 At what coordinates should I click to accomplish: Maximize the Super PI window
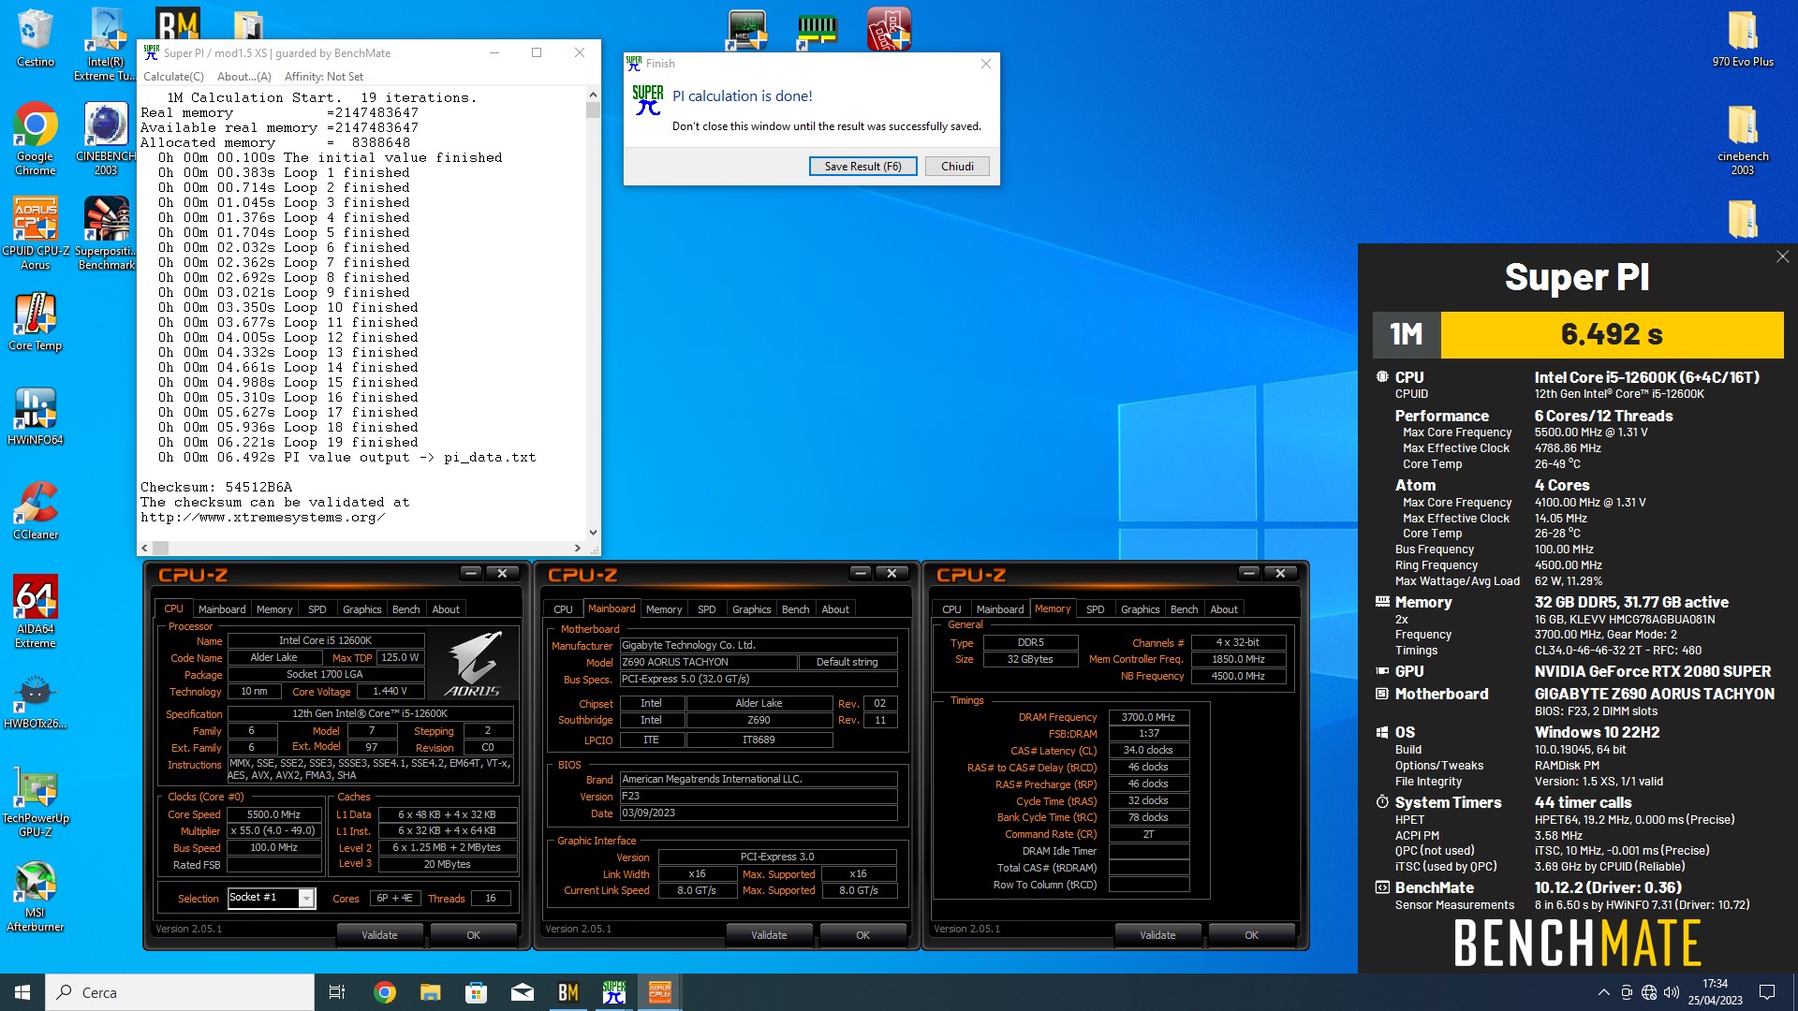(x=537, y=52)
